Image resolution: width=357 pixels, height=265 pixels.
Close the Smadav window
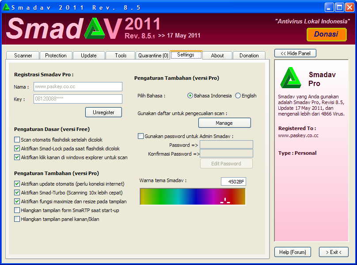(349, 7)
